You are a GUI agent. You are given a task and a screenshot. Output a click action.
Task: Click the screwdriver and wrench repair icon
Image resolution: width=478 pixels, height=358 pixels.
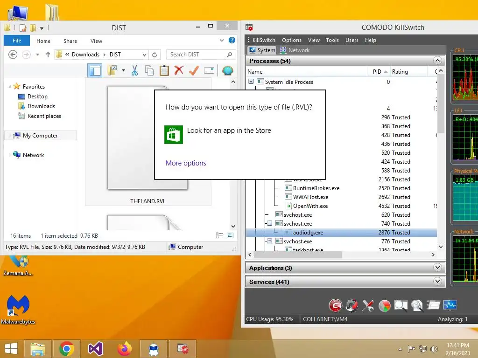click(x=368, y=305)
